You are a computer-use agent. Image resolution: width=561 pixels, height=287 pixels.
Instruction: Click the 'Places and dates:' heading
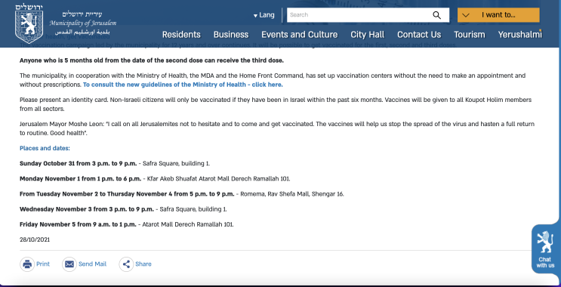[x=45, y=148]
